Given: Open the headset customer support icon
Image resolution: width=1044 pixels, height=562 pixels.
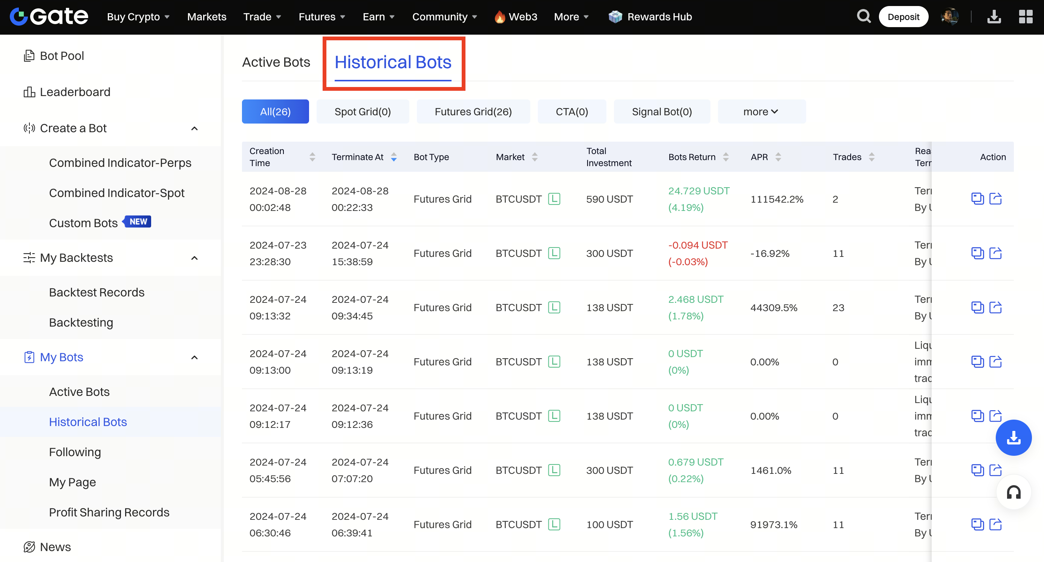Looking at the screenshot, I should (x=1013, y=492).
